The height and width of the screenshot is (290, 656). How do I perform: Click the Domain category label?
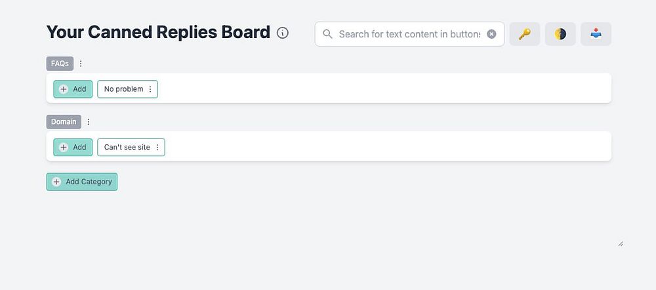click(64, 121)
